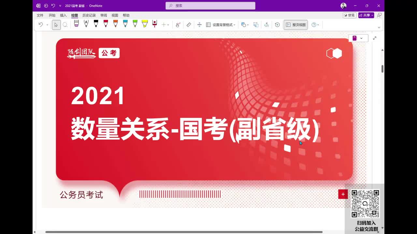
Task: Click the red plus button beside QR code
Action: coord(343,194)
